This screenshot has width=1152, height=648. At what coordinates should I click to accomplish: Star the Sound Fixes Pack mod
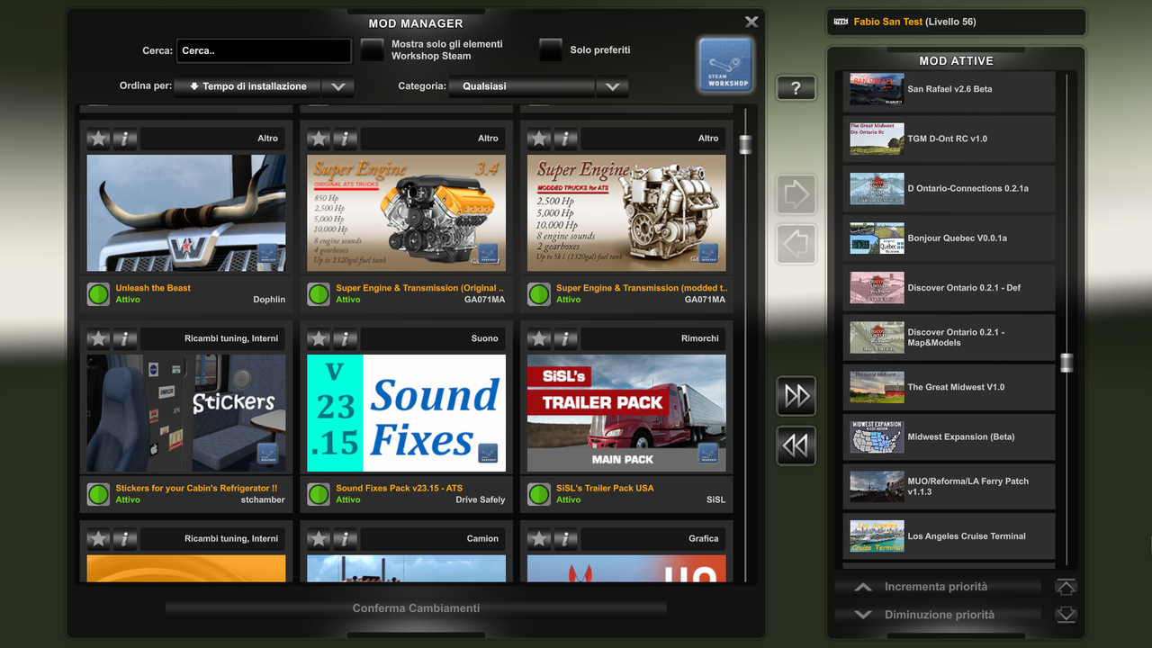(x=319, y=338)
